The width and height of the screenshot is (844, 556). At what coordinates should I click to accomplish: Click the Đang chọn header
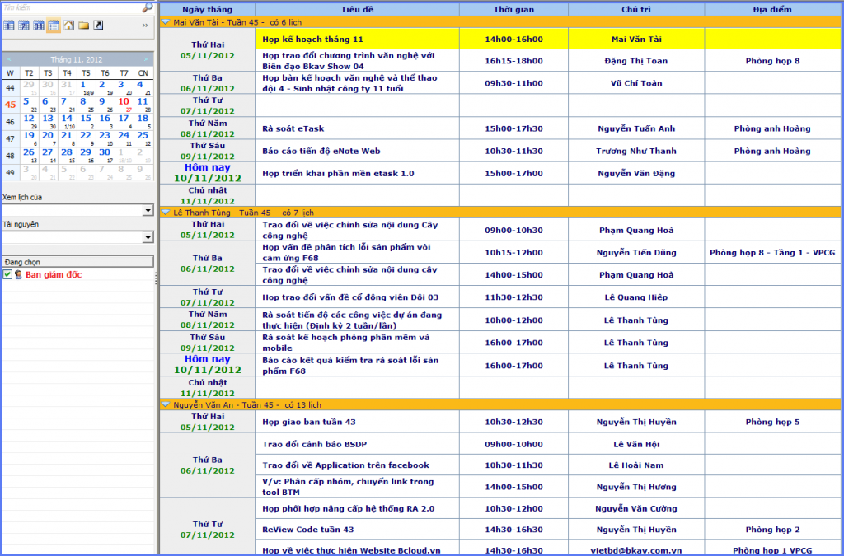(x=78, y=262)
